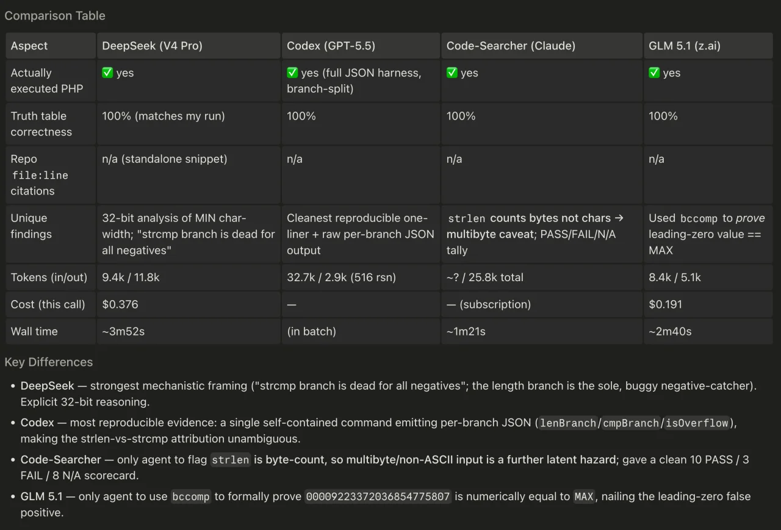The height and width of the screenshot is (530, 781).
Task: Click the green checkmark in the Codex column
Action: (x=292, y=73)
